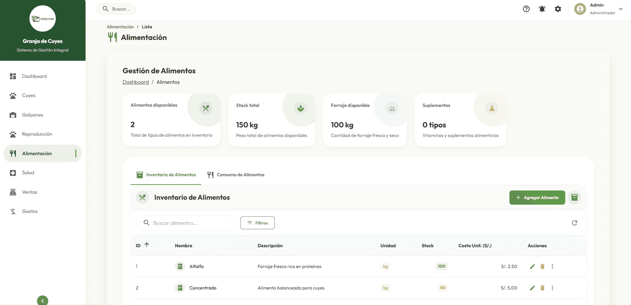This screenshot has height=305, width=631.
Task: Switch to Consumo de Alimentos tab
Action: click(236, 175)
